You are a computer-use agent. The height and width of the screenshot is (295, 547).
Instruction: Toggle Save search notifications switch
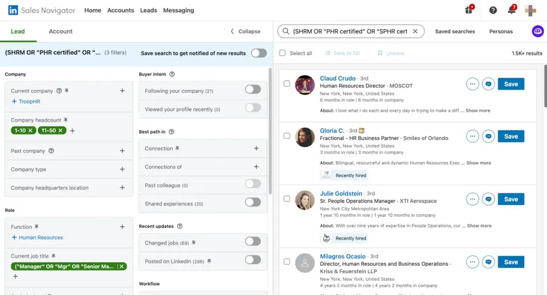pos(259,53)
